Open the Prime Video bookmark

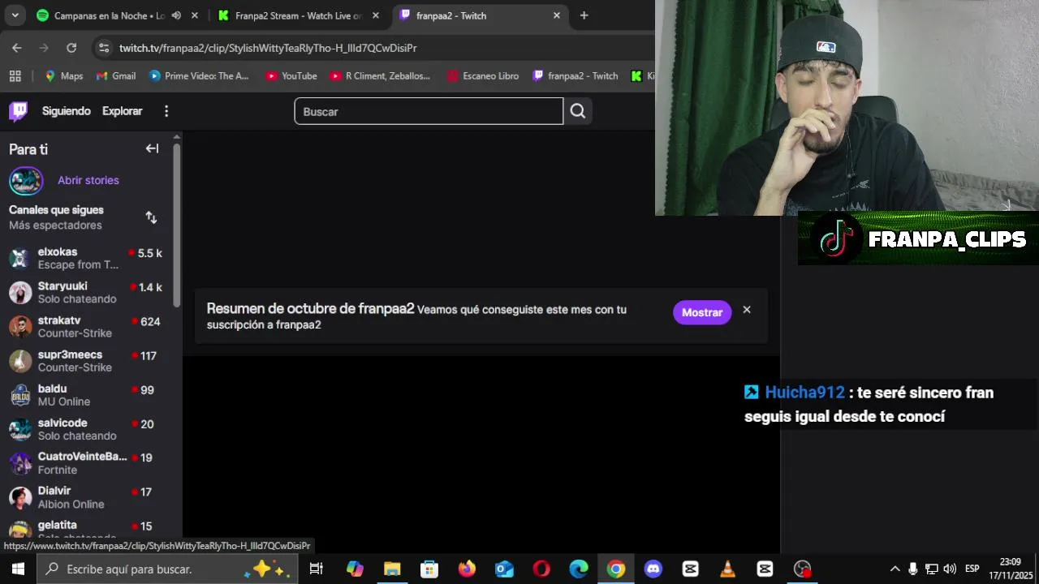coord(199,75)
